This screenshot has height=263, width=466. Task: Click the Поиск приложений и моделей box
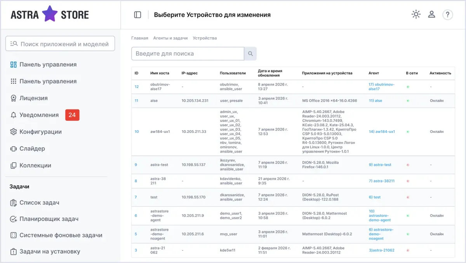60,44
